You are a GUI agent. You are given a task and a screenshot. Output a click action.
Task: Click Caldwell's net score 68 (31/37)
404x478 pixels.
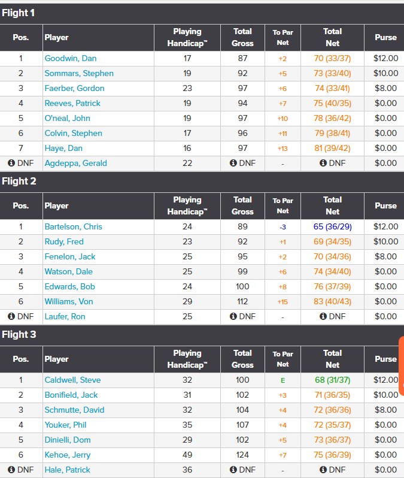point(332,380)
